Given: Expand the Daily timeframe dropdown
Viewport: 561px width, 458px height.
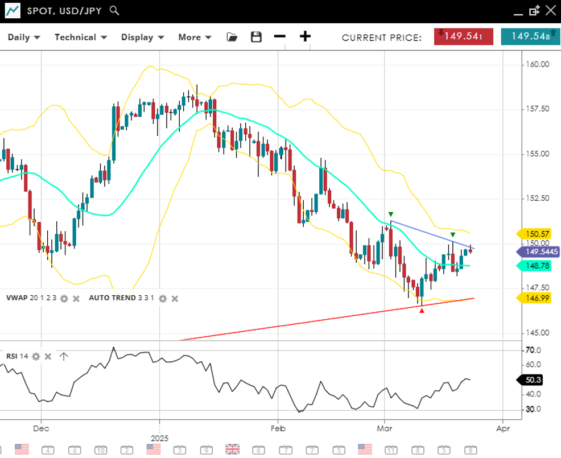Looking at the screenshot, I should (24, 37).
